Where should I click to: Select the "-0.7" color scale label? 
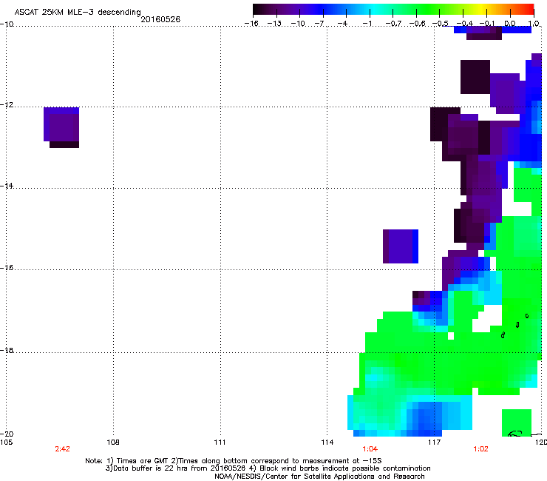[x=393, y=24]
